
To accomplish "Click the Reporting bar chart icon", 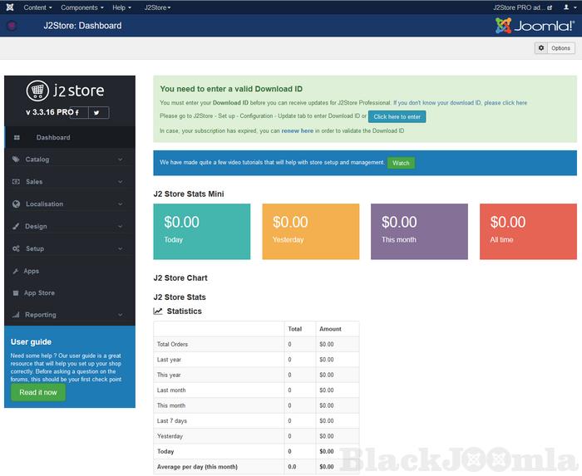I will (17, 315).
